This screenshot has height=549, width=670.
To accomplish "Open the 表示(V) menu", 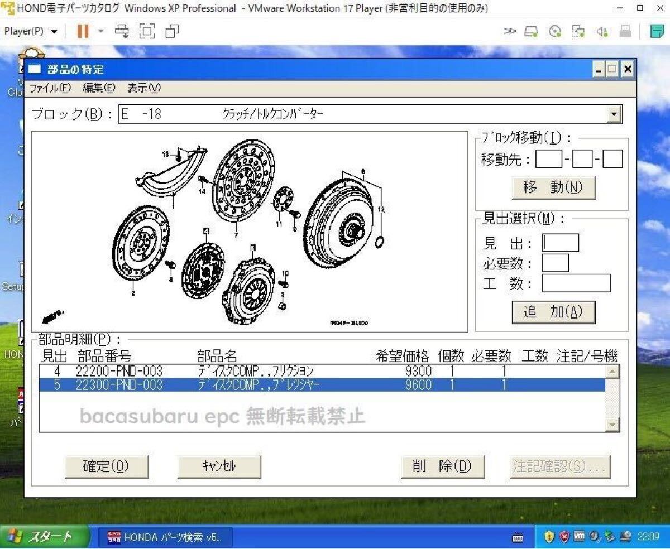I will pyautogui.click(x=143, y=88).
